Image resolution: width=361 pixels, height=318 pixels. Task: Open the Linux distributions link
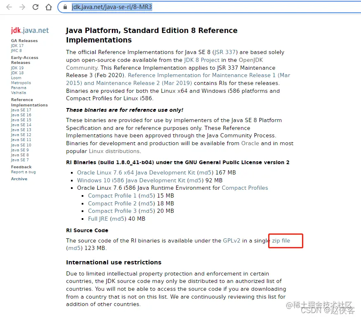click(x=114, y=151)
